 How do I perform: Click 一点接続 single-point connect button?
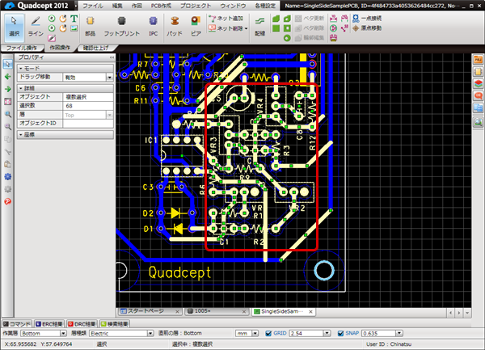tap(367, 19)
